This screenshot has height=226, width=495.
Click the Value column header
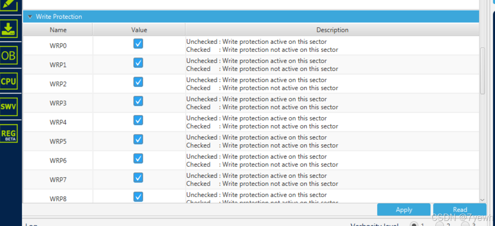(x=139, y=30)
